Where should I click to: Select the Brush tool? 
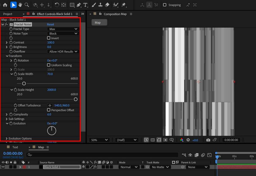pyautogui.click(x=94, y=5)
